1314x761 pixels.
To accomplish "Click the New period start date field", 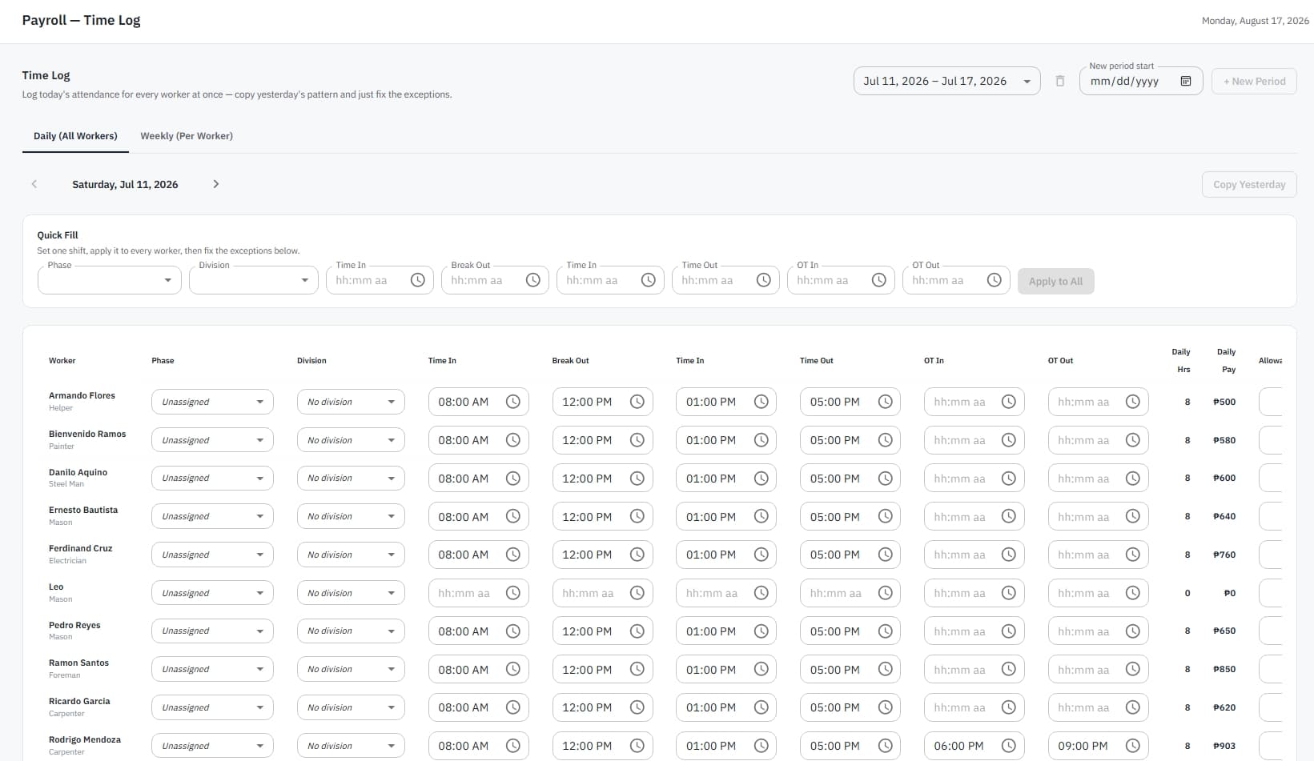I will pos(1141,81).
